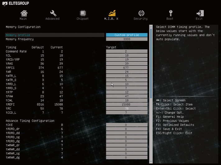
Task: Click the Advance Timing Configuration heading
Action: tap(30, 121)
